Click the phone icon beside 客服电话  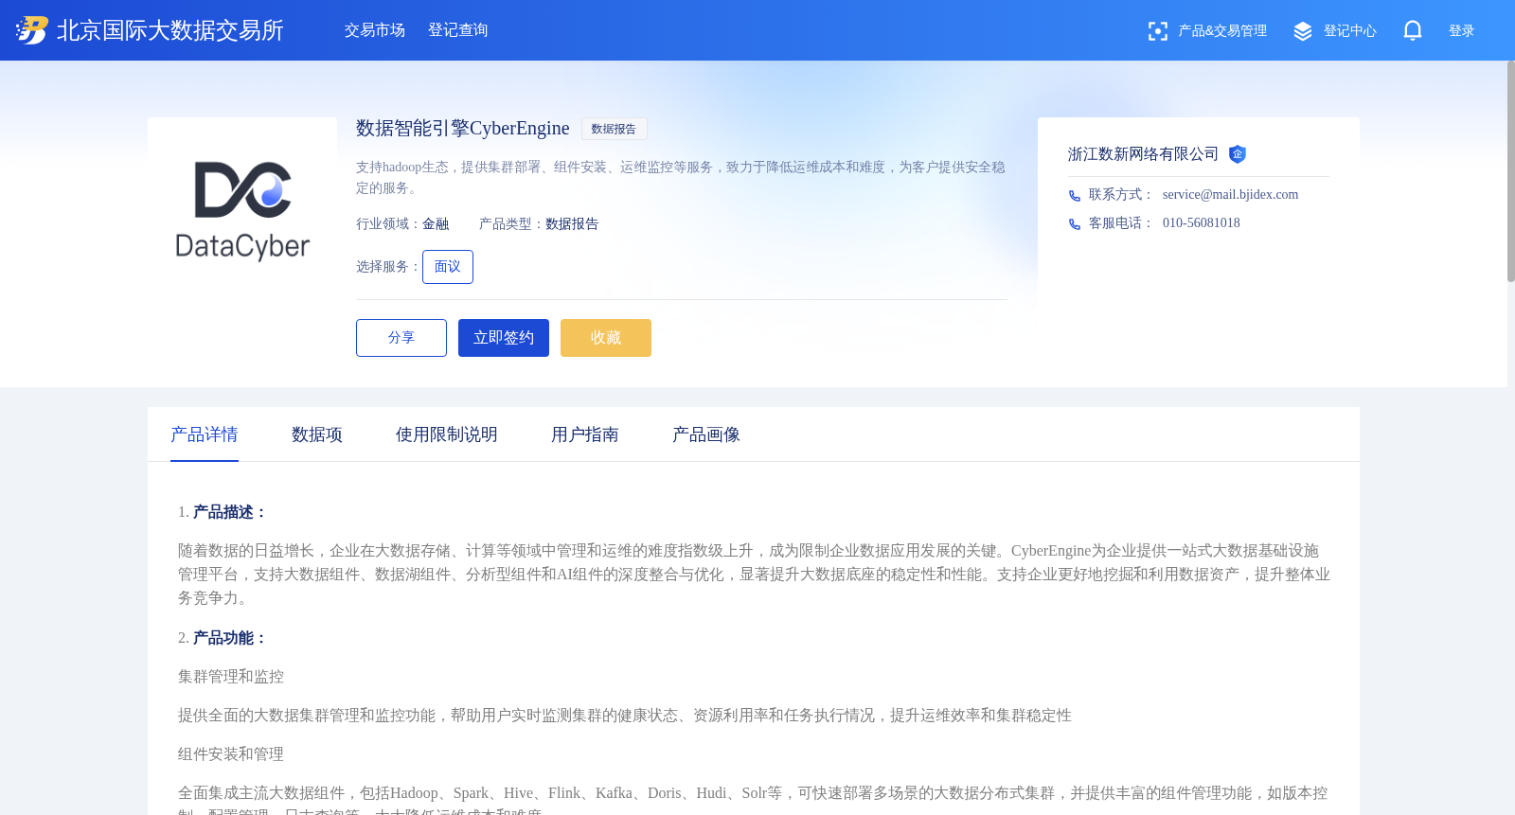pyautogui.click(x=1075, y=224)
